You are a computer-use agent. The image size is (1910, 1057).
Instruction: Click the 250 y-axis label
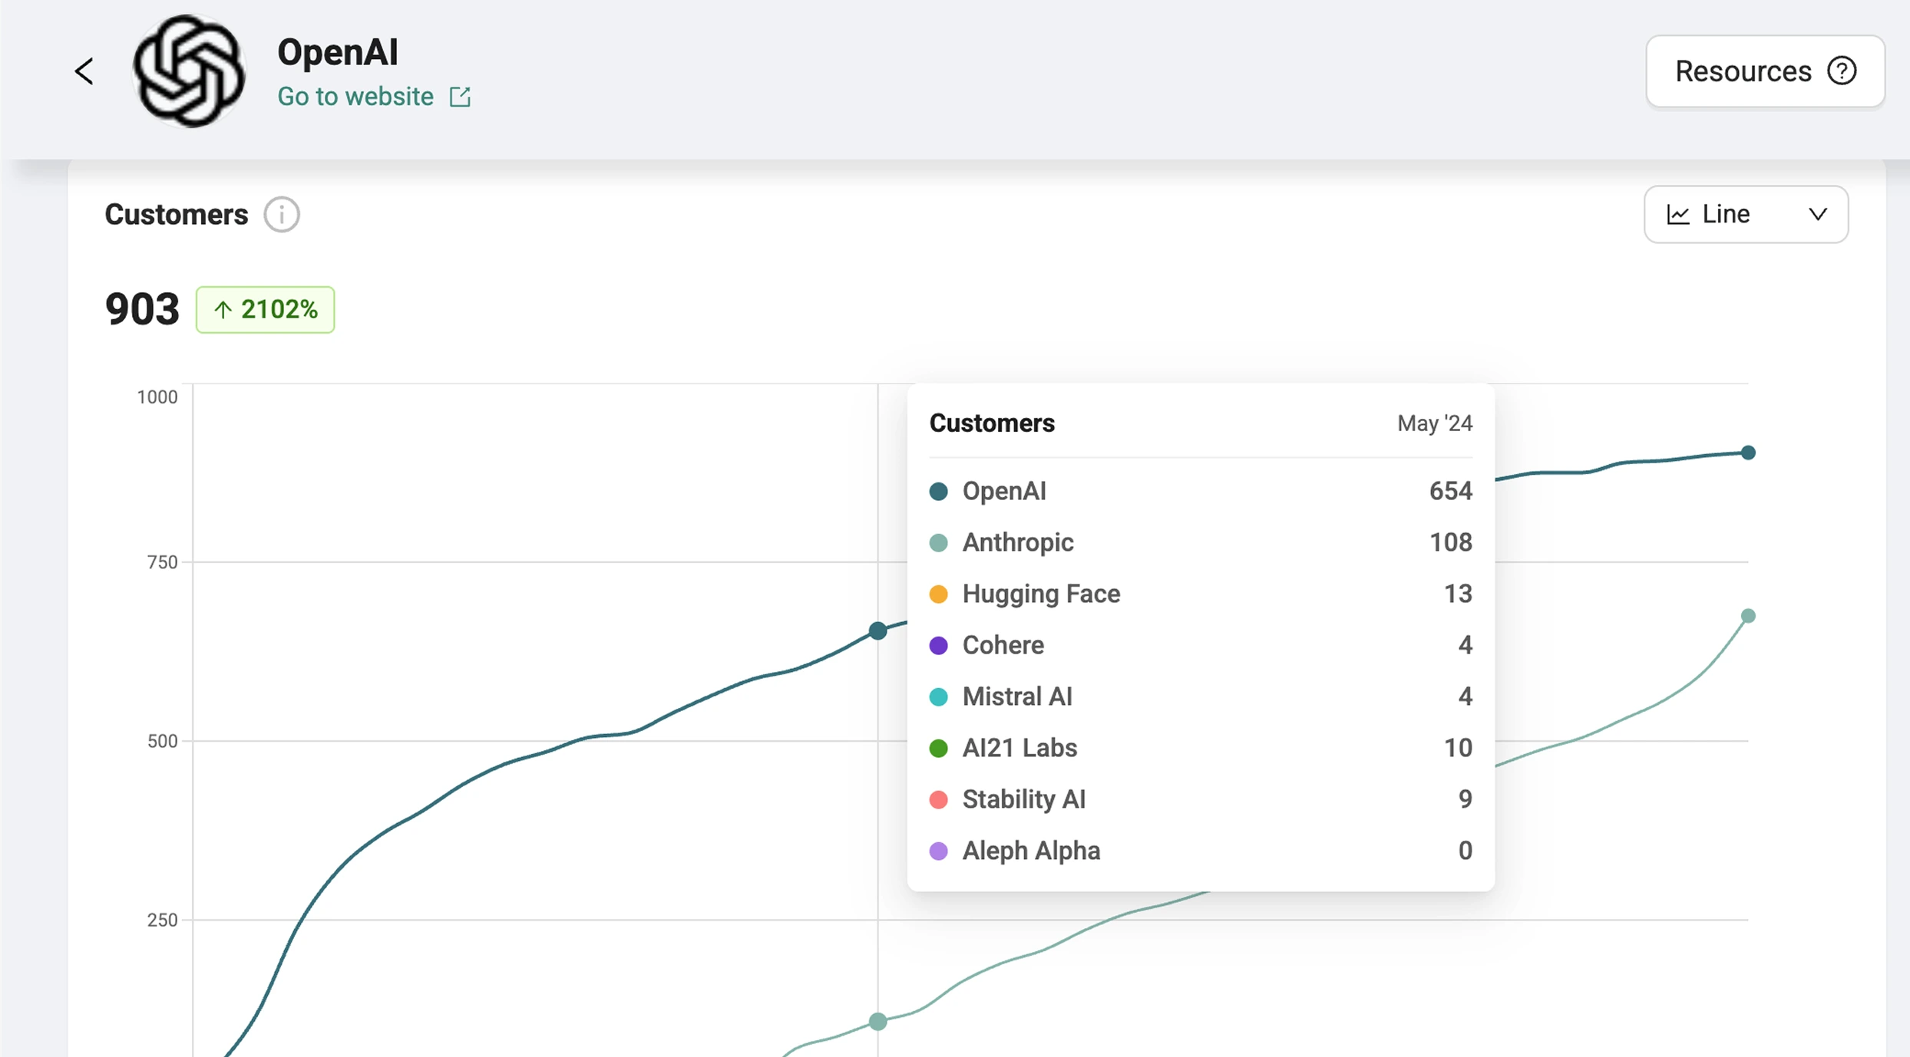162,920
